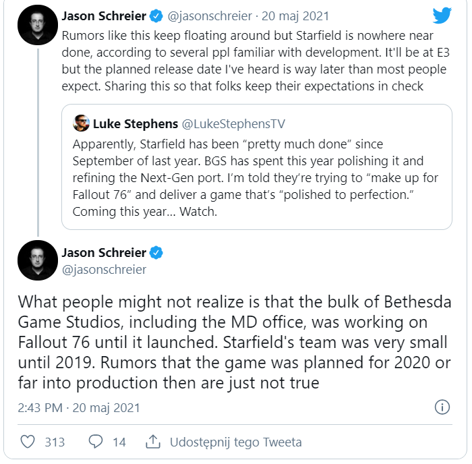The image size is (472, 464).
Task: Click the Twitter bird logo
Action: [x=440, y=16]
